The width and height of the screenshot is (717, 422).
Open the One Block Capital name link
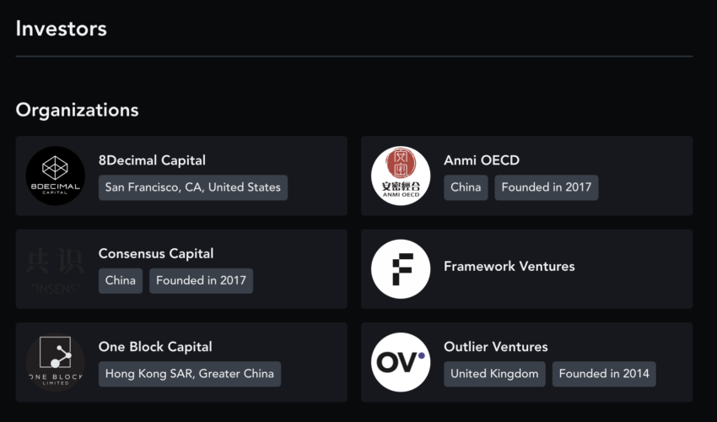[155, 347]
